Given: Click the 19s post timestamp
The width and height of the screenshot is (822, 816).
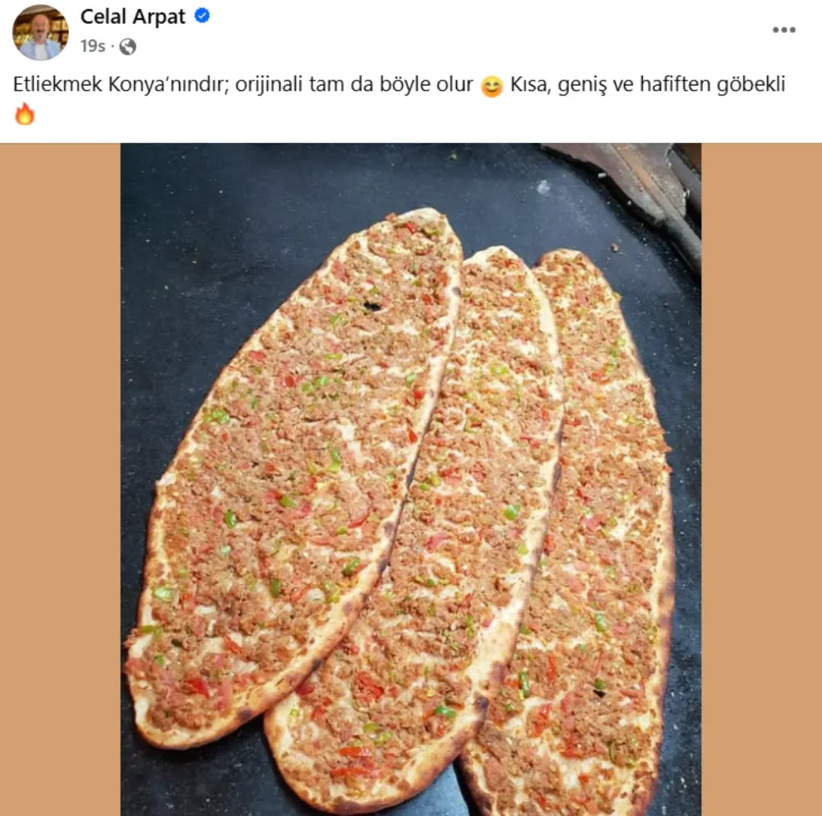Looking at the screenshot, I should click(x=93, y=46).
